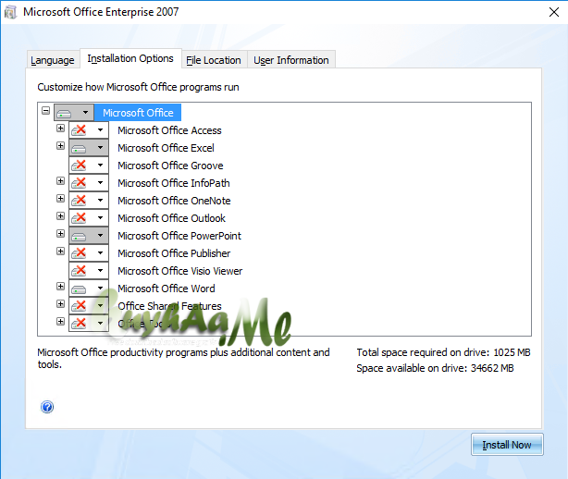
Task: Expand the last tree node under Shared Features
Action: point(60,321)
